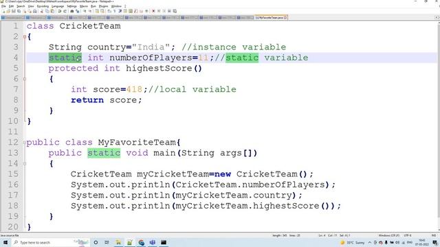Toggle the indent guide toolbar button
The image size is (440, 247).
120,11
